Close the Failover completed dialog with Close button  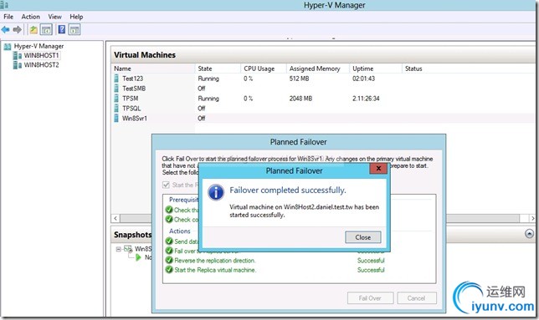tap(363, 237)
